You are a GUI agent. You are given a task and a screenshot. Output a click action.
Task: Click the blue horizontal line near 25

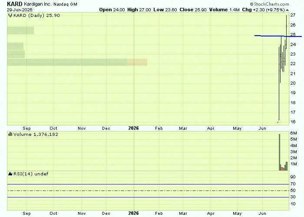[278, 36]
